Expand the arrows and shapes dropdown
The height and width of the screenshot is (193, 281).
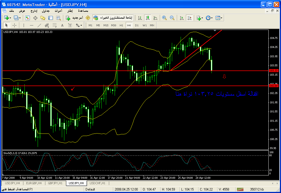[81, 25]
